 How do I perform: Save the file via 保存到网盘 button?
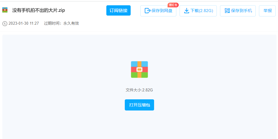158,11
